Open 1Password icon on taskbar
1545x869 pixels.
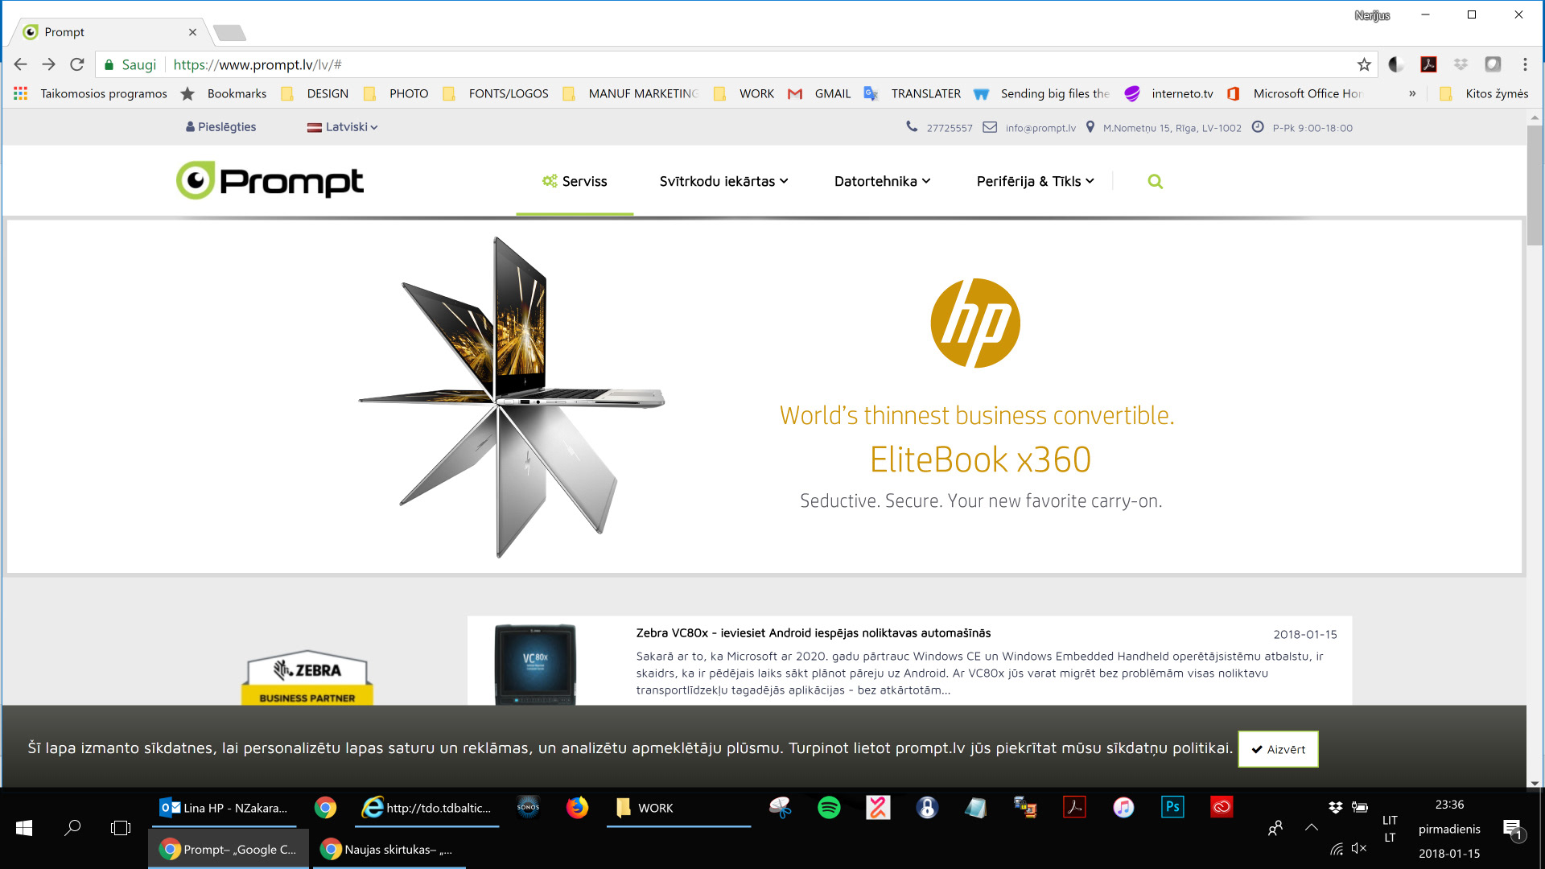pos(927,807)
